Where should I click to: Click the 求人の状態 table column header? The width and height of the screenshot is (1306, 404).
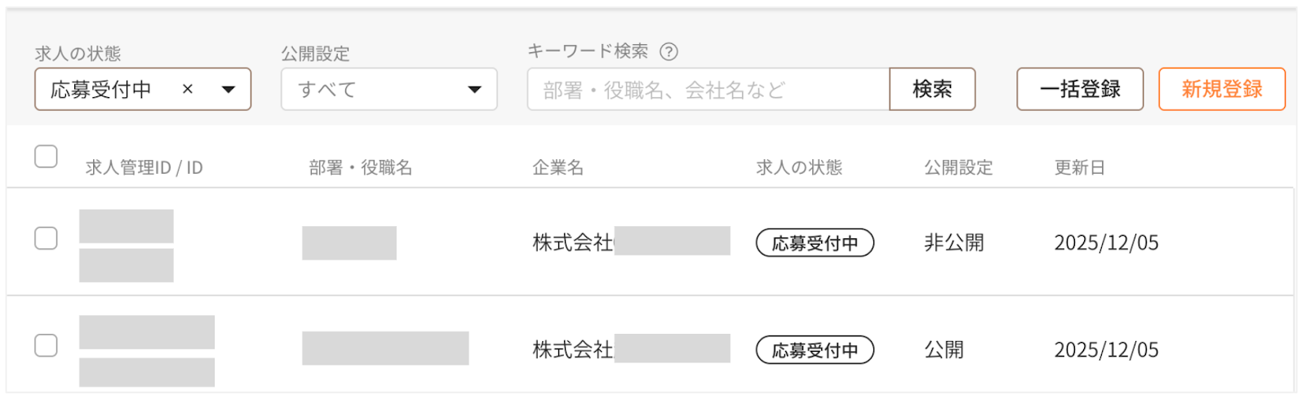[x=799, y=167]
